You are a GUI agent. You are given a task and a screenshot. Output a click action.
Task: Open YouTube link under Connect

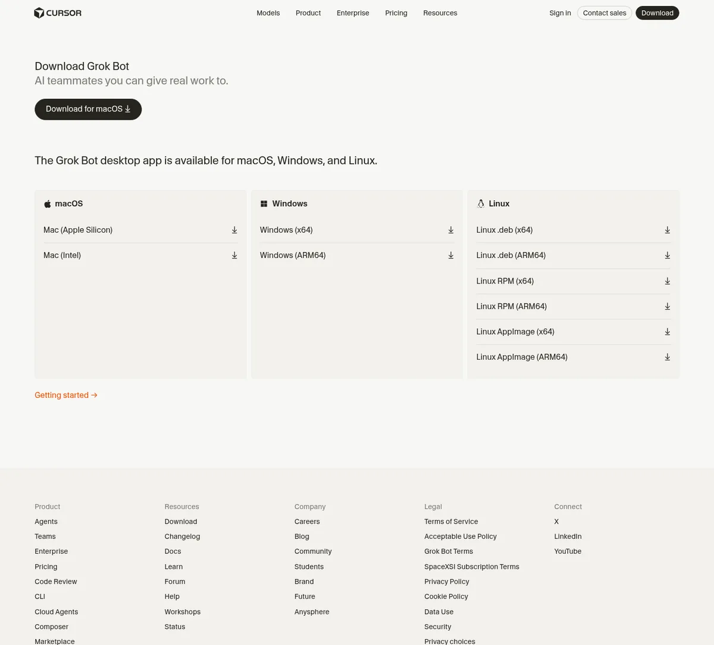pos(568,551)
